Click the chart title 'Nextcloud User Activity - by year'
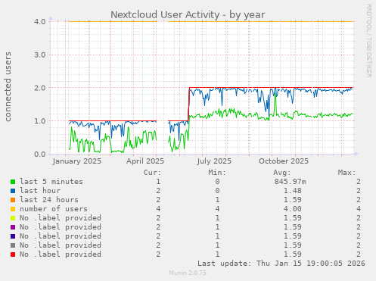This screenshot has width=376, height=281. (x=188, y=14)
